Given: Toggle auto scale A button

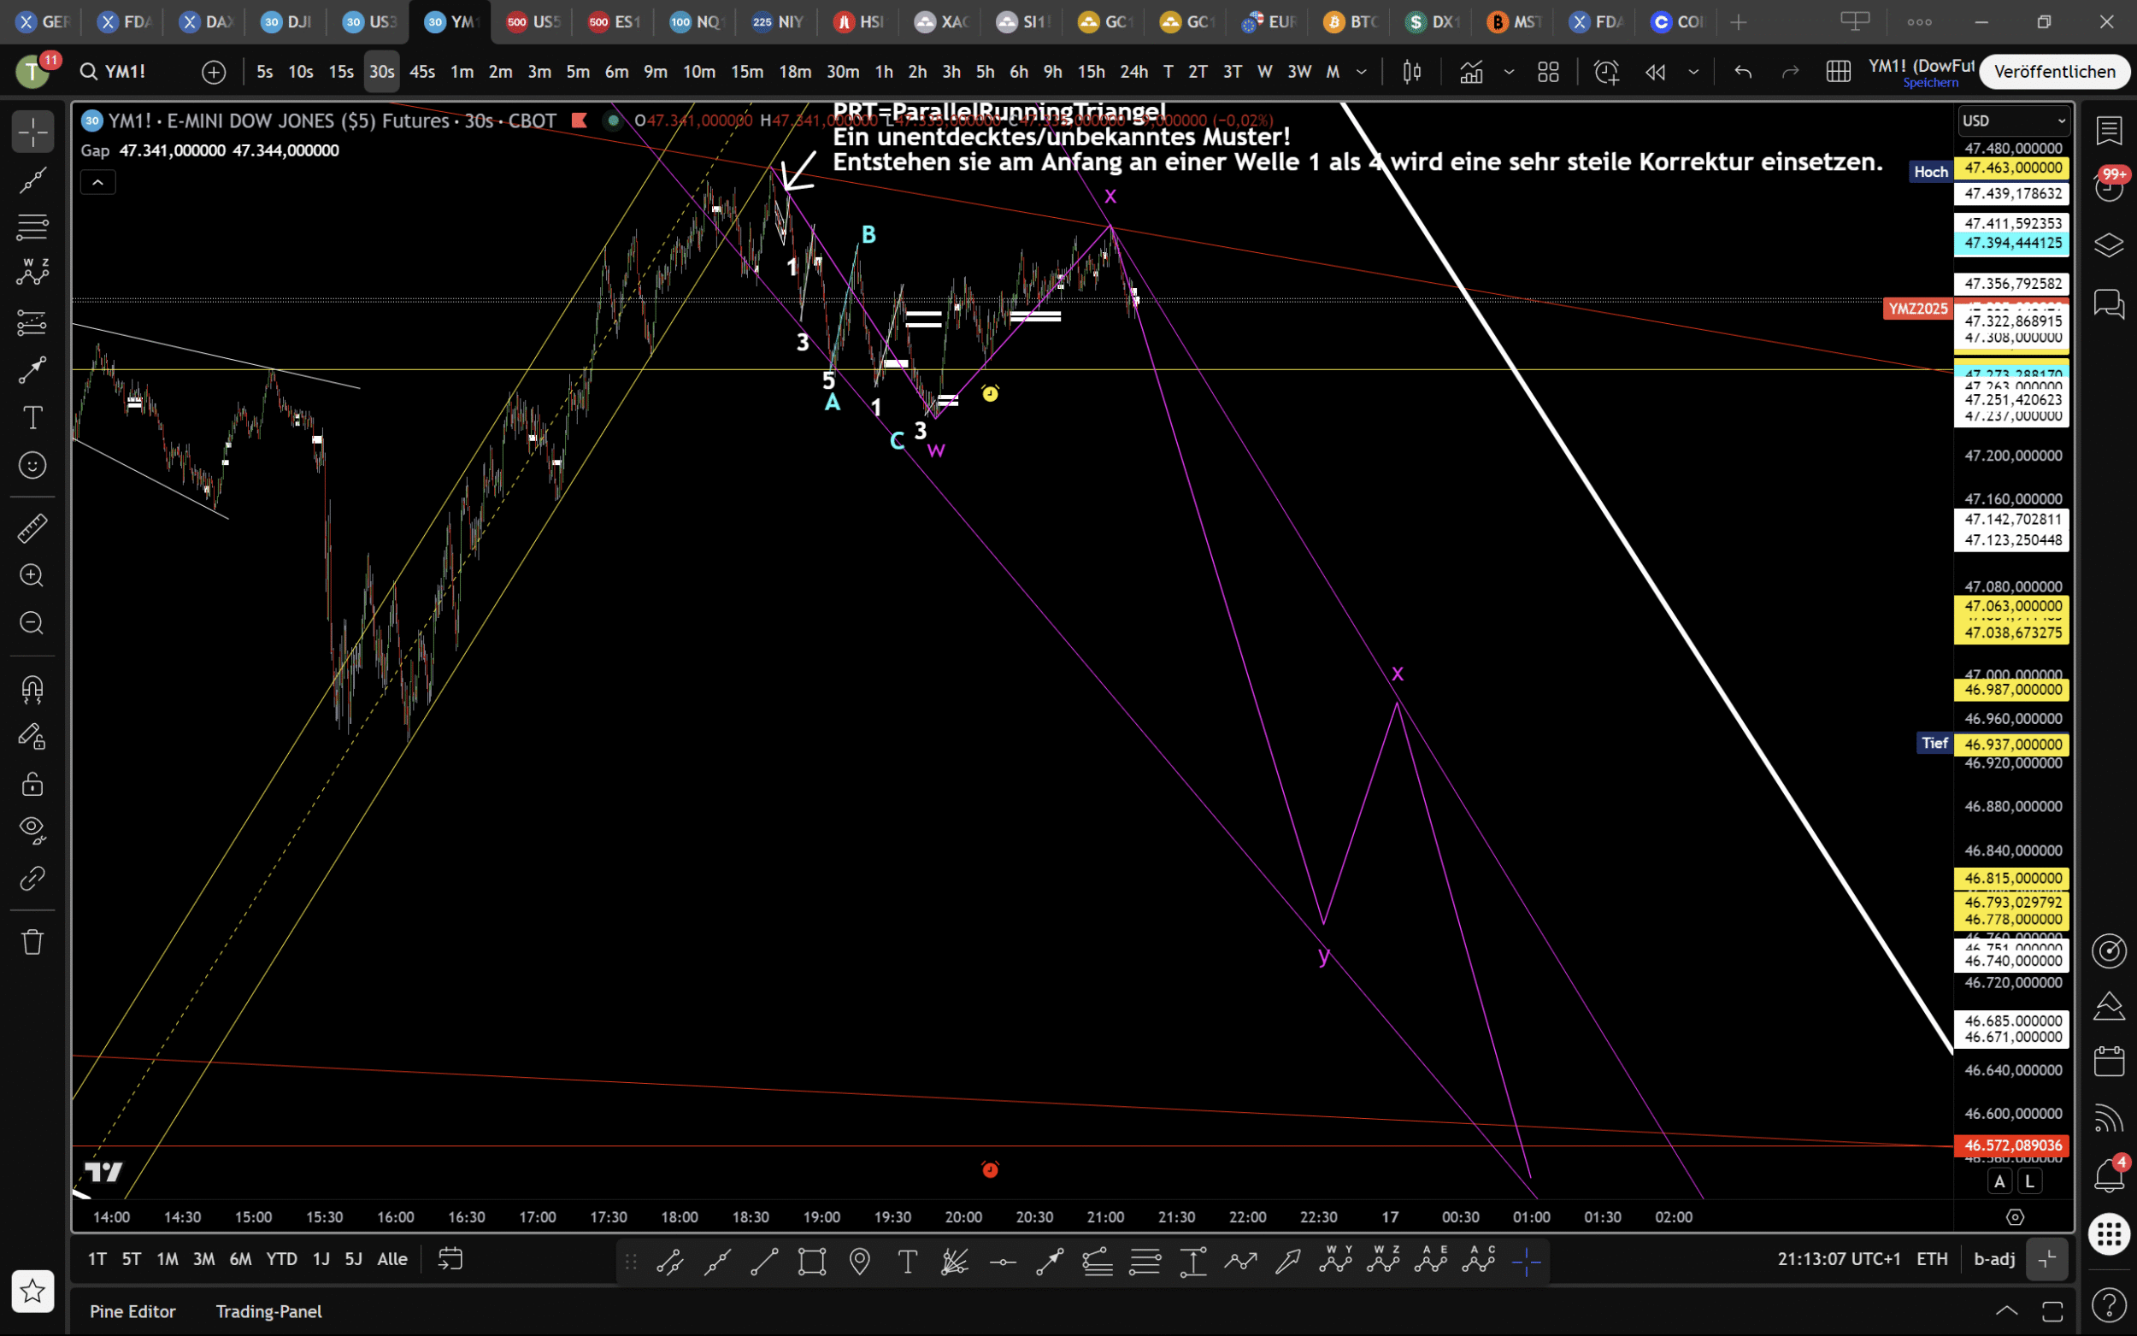Looking at the screenshot, I should coord(2000,1181).
